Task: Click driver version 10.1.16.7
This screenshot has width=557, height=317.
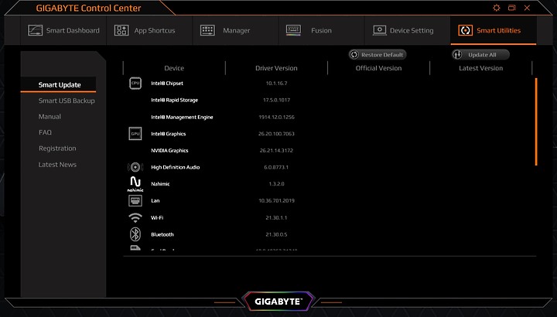Action: 276,83
